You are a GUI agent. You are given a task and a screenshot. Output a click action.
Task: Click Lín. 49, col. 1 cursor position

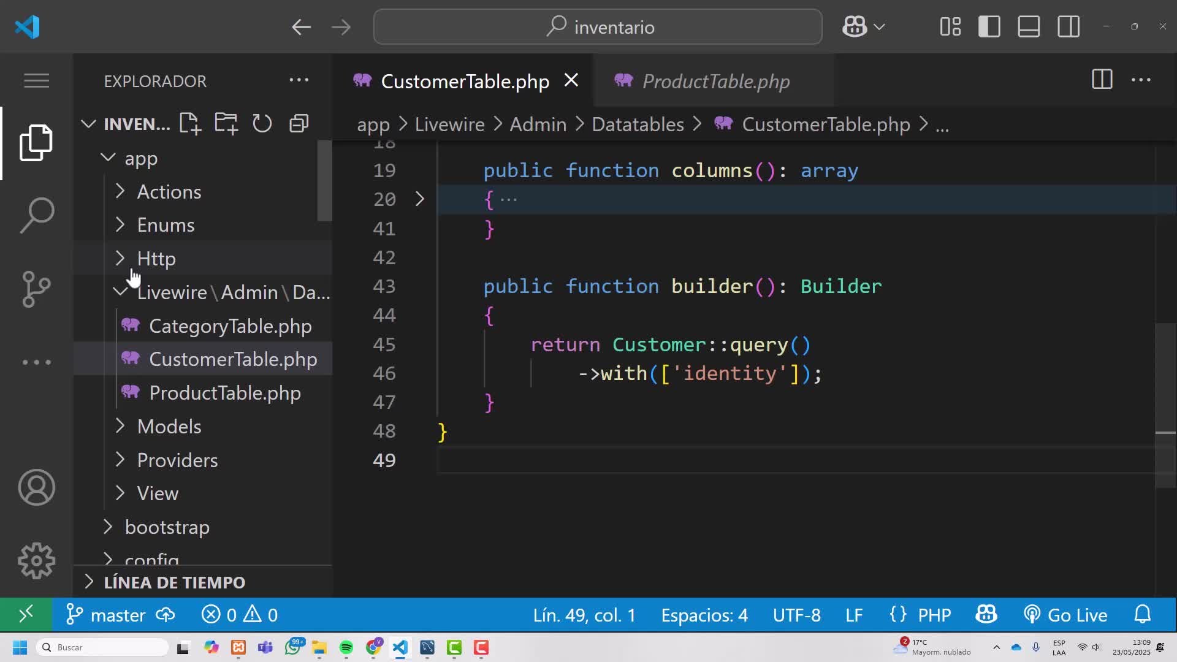[584, 614]
